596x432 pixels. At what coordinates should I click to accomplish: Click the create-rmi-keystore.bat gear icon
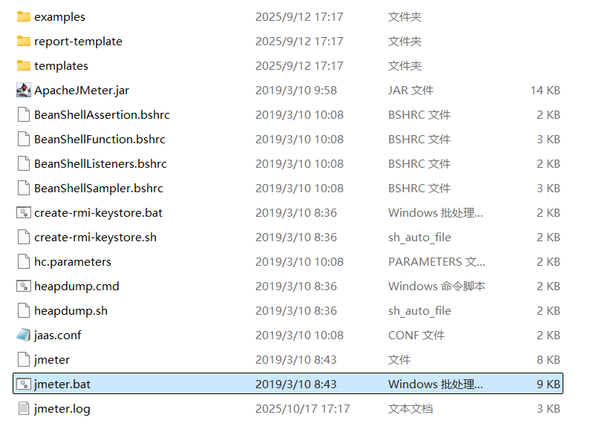tap(23, 212)
